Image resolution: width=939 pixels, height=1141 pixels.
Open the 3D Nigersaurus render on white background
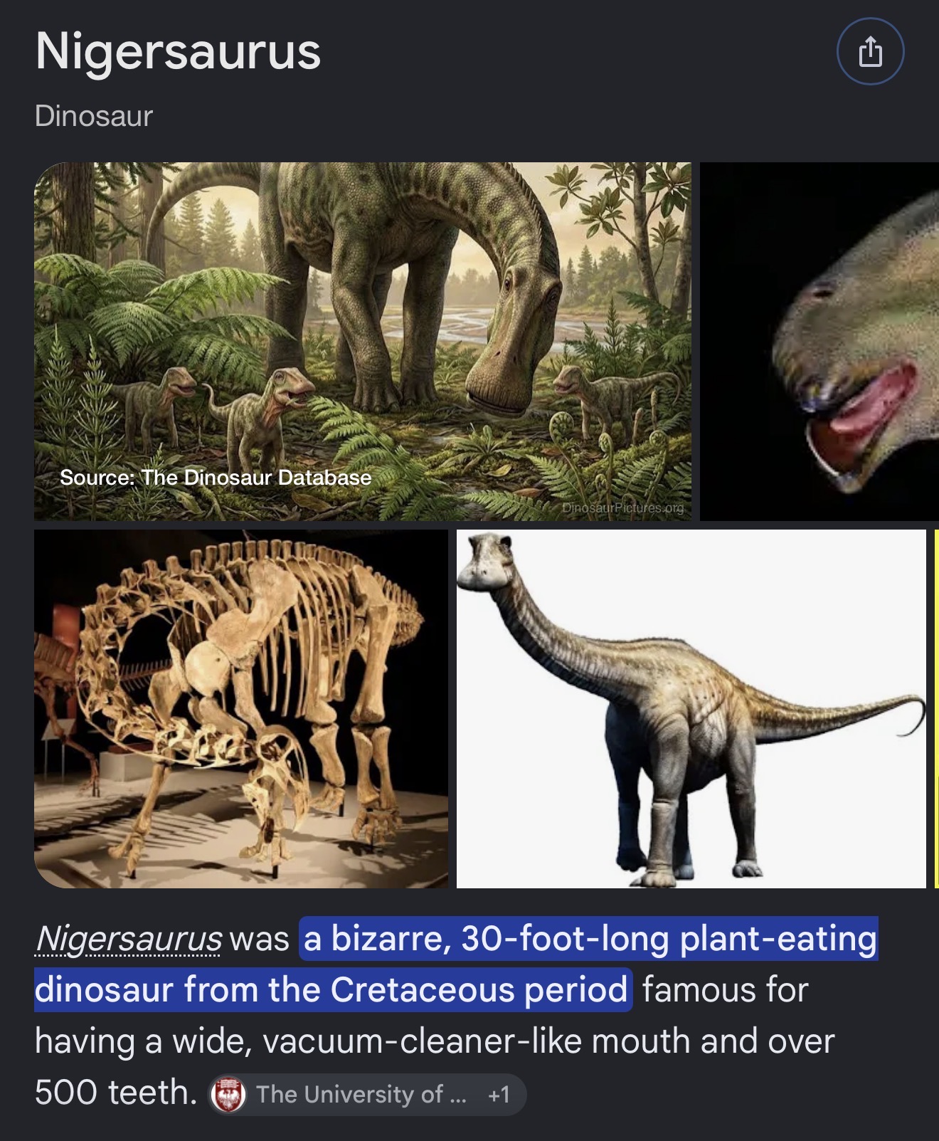pos(691,709)
